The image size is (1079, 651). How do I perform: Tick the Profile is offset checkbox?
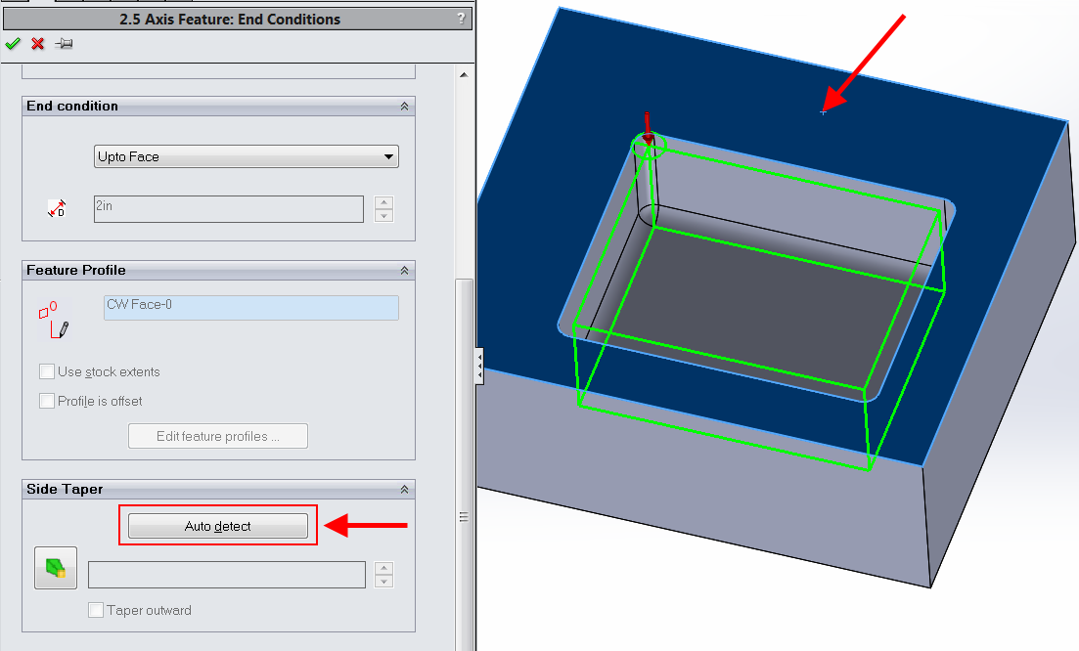pos(47,401)
